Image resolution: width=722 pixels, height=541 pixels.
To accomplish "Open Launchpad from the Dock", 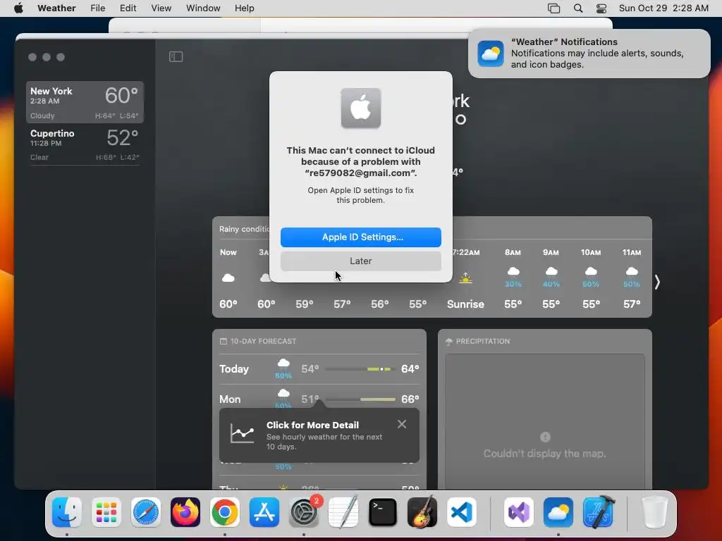I will coord(106,512).
